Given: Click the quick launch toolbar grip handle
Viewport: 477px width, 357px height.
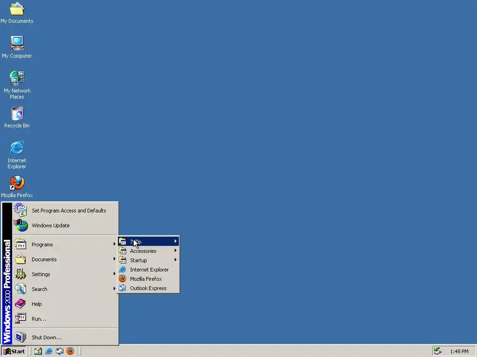Looking at the screenshot, I should click(x=30, y=351).
